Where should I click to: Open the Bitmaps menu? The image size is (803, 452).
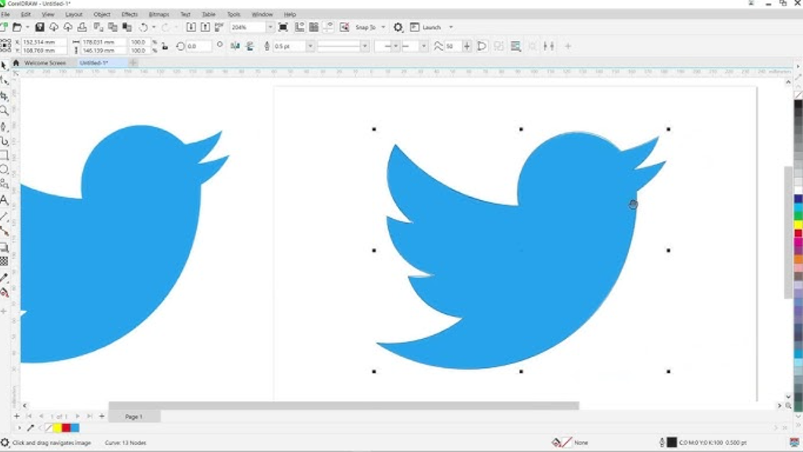point(158,14)
